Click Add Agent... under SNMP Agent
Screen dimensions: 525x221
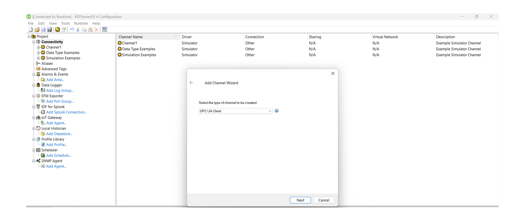pos(56,166)
